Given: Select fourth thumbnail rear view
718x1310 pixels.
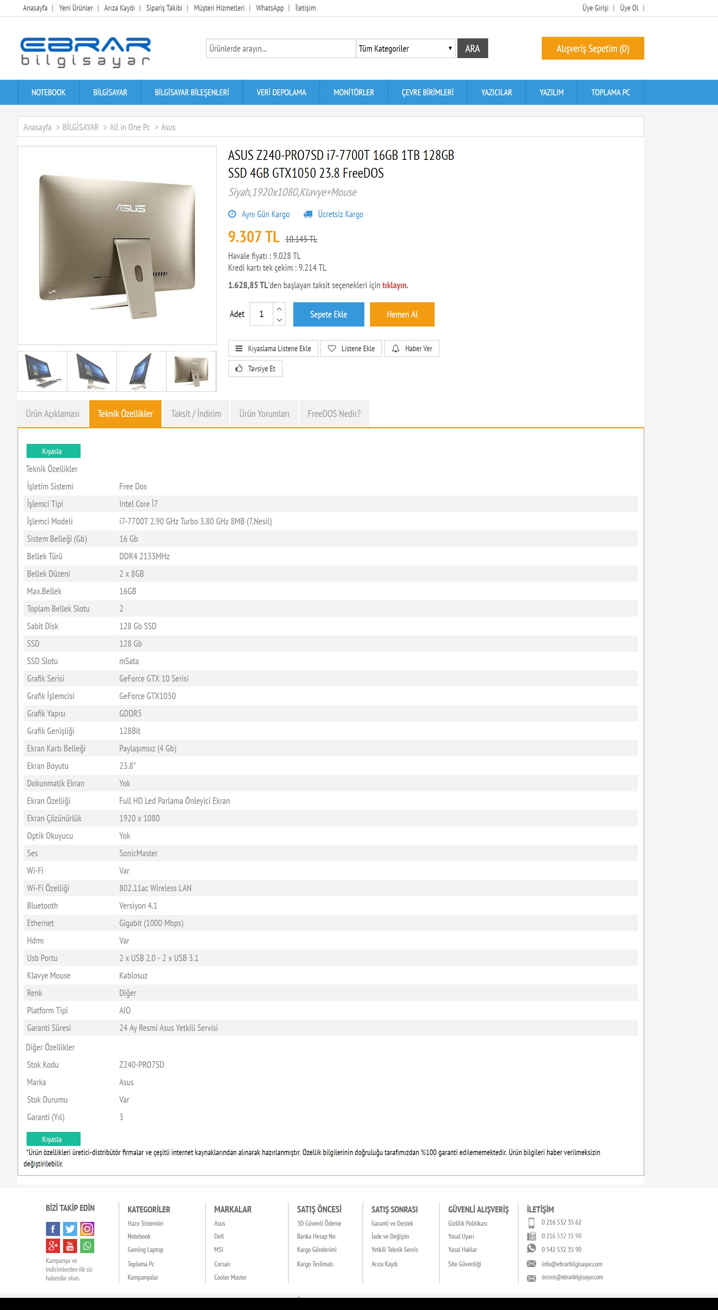Looking at the screenshot, I should coord(191,371).
